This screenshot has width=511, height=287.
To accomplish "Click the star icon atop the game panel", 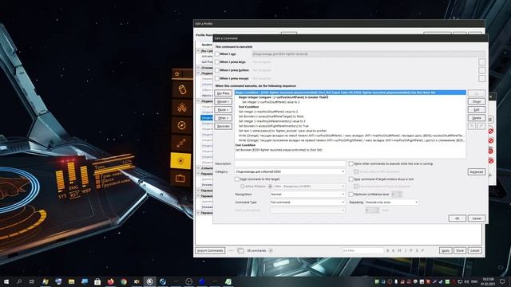I will pos(177,74).
